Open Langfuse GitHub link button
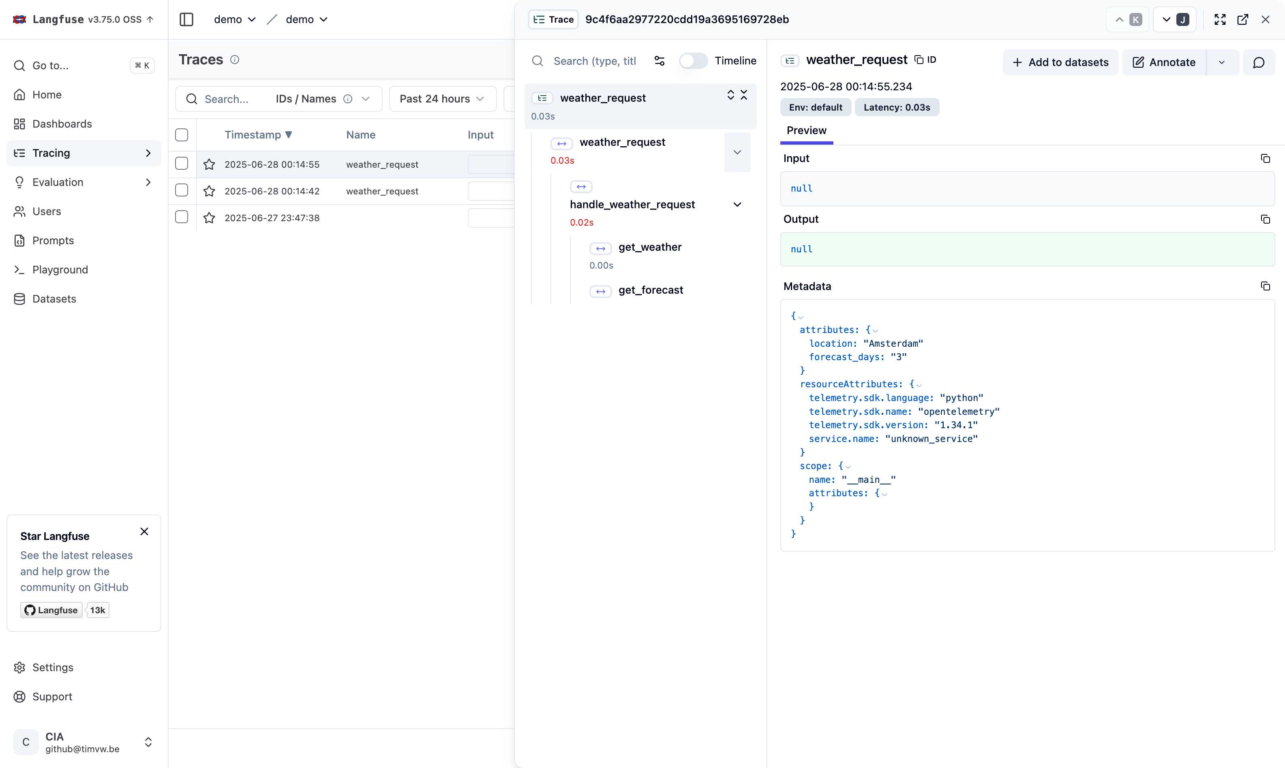Screen dimensions: 1285x768 (x=51, y=610)
